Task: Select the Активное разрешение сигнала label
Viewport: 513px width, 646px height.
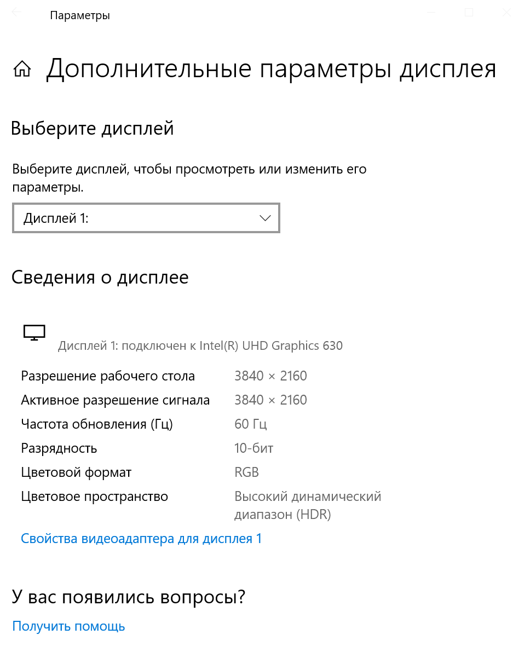Action: 115,400
